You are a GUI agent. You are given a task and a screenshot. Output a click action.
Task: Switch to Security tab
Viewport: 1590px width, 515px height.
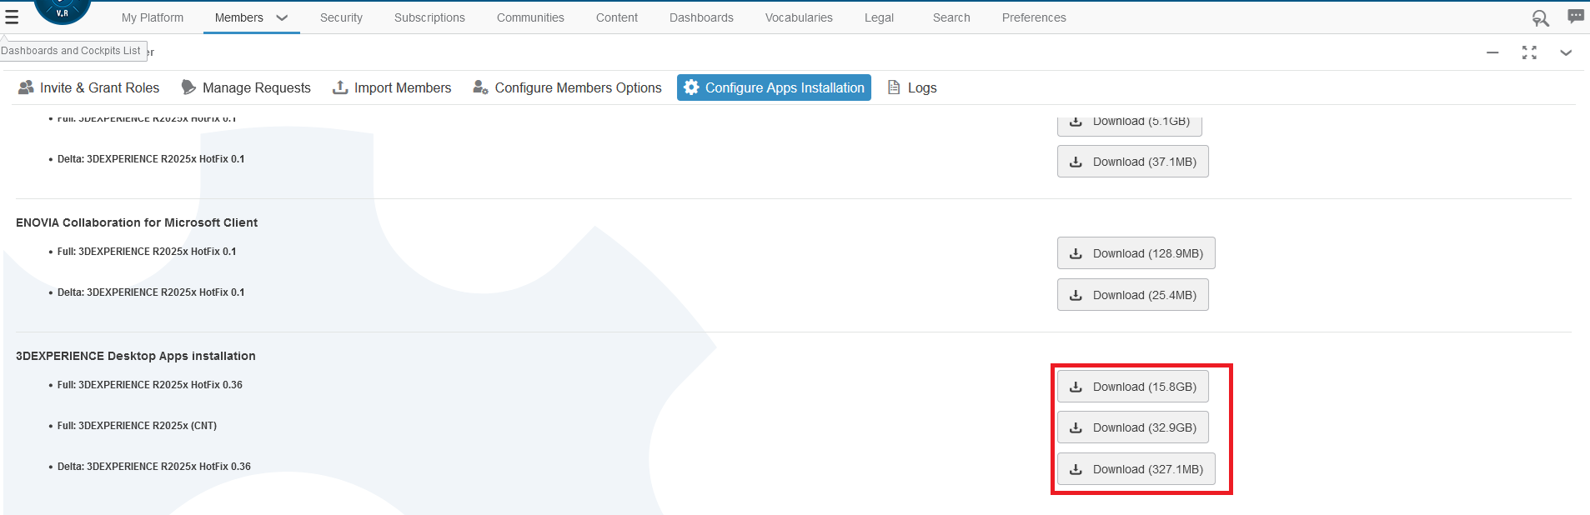(341, 17)
